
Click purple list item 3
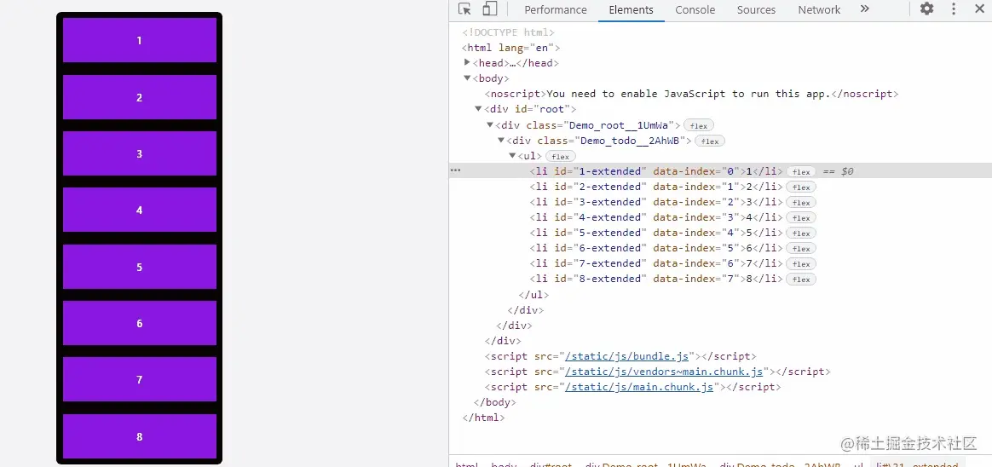(x=139, y=153)
